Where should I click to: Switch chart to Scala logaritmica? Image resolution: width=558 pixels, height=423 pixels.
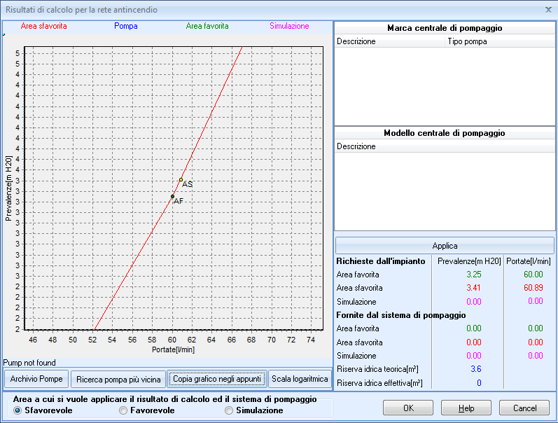[x=299, y=379]
